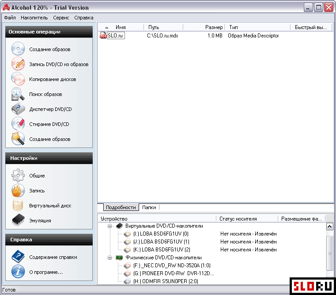Open the О программе... link

(46, 272)
